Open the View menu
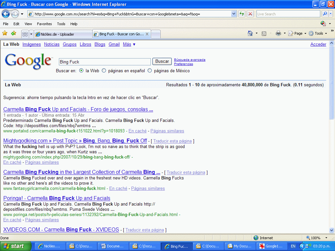335x251 pixels. tap(28, 24)
